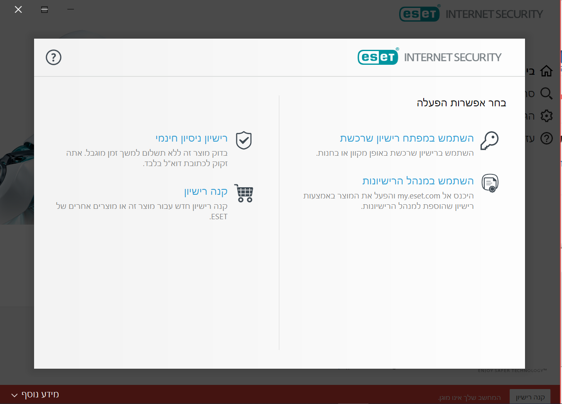
Task: Click the gear settings icon in main window sidebar
Action: click(x=547, y=116)
